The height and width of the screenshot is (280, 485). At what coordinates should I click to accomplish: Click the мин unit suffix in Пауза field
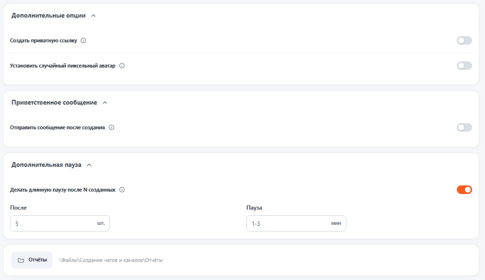click(336, 223)
